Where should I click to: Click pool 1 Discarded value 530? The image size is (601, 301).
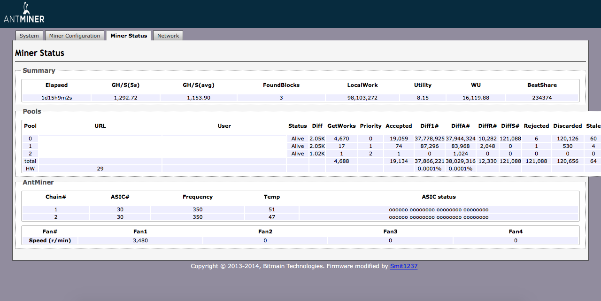tap(567, 146)
